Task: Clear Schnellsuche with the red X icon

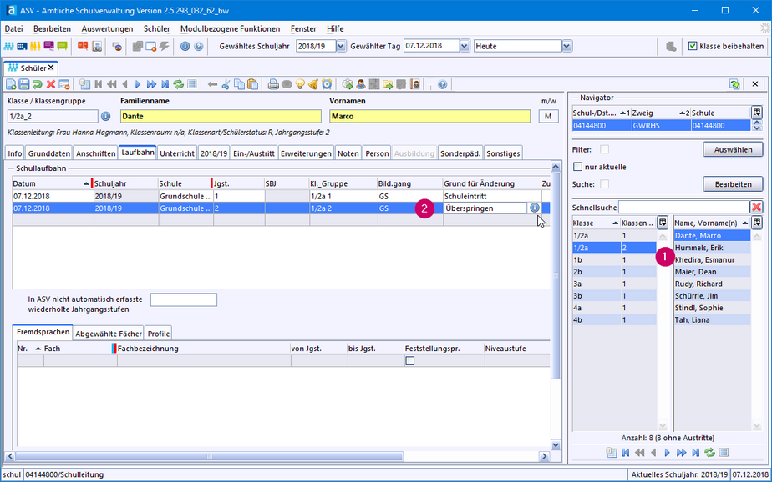Action: click(756, 207)
